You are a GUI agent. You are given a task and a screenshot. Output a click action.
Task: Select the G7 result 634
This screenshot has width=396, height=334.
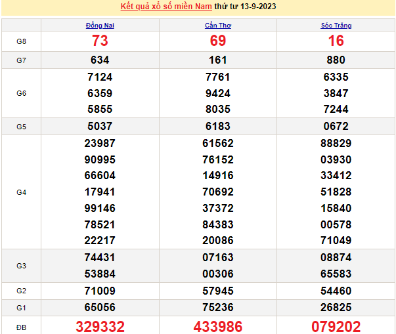100,60
